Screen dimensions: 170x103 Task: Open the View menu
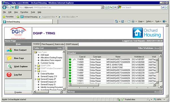click(16, 12)
